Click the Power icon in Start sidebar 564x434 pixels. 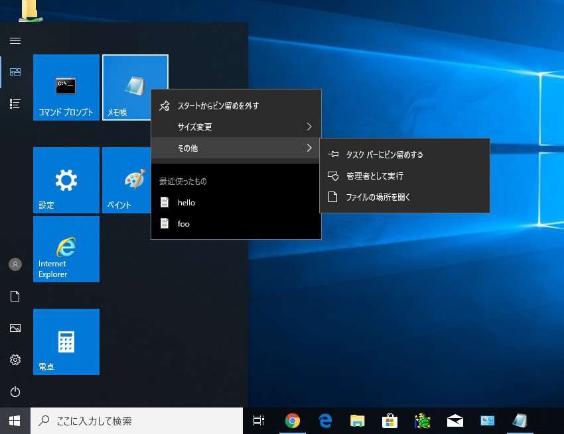pyautogui.click(x=15, y=392)
